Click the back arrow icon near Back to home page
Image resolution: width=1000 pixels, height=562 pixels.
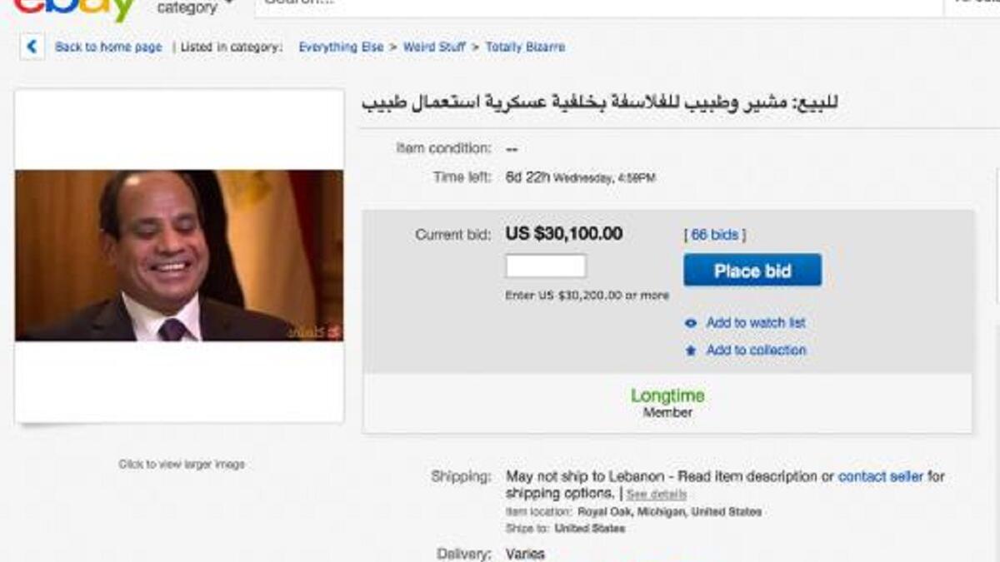coord(31,47)
